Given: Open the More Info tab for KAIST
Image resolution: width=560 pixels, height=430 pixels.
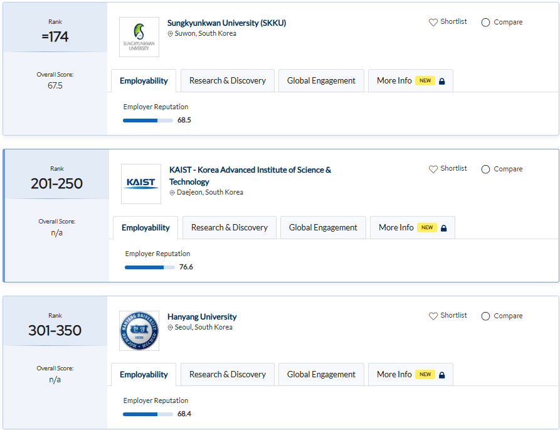Looking at the screenshot, I should tap(396, 228).
